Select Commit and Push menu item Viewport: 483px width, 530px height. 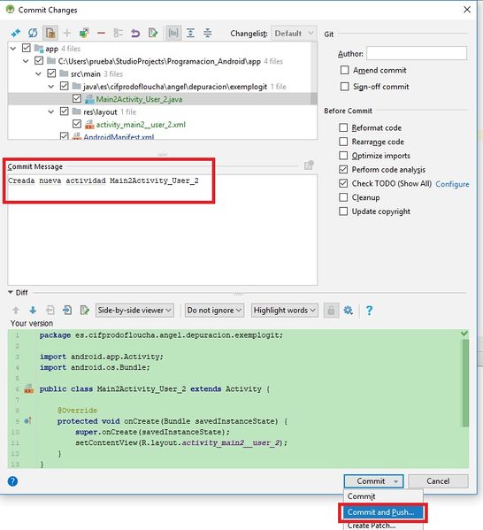(383, 512)
